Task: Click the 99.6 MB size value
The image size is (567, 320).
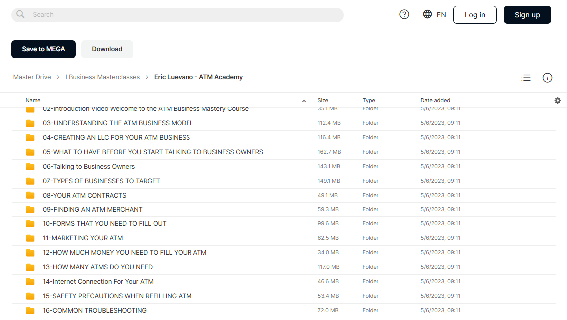Action: [x=328, y=223]
